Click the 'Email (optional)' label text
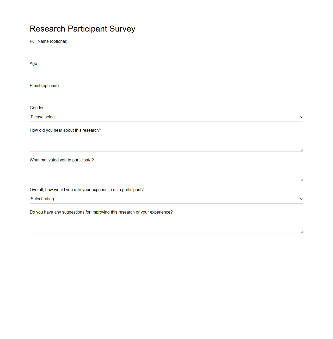333x339 pixels. point(44,86)
